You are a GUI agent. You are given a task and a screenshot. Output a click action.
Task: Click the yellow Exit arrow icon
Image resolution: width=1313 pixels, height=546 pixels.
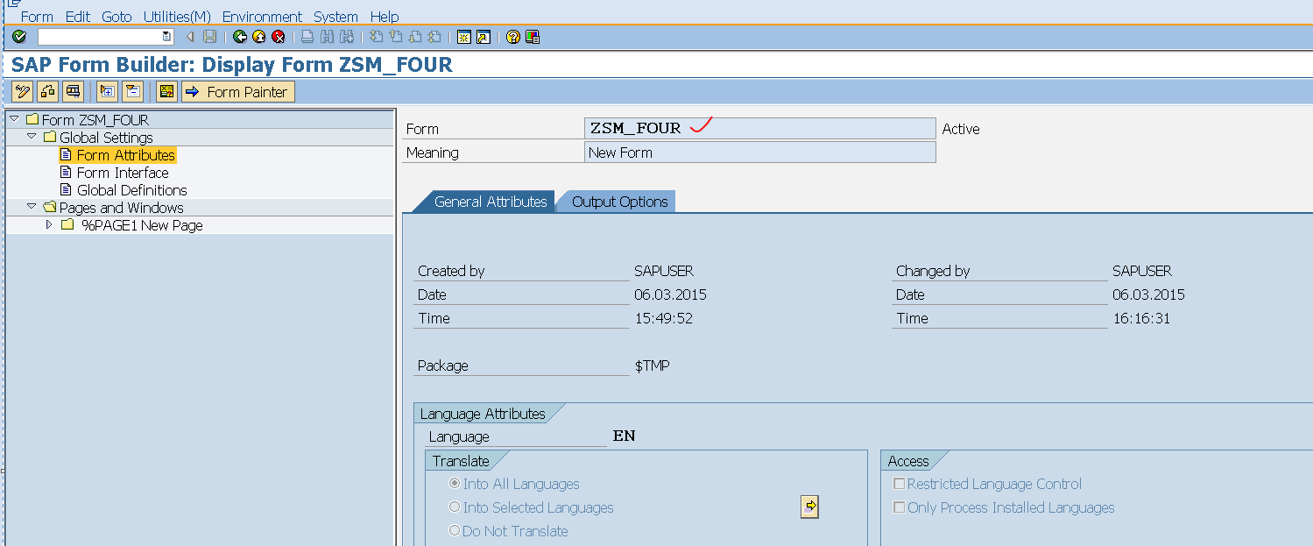(x=259, y=37)
